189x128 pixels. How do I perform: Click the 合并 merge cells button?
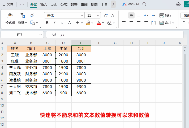coord(167,22)
